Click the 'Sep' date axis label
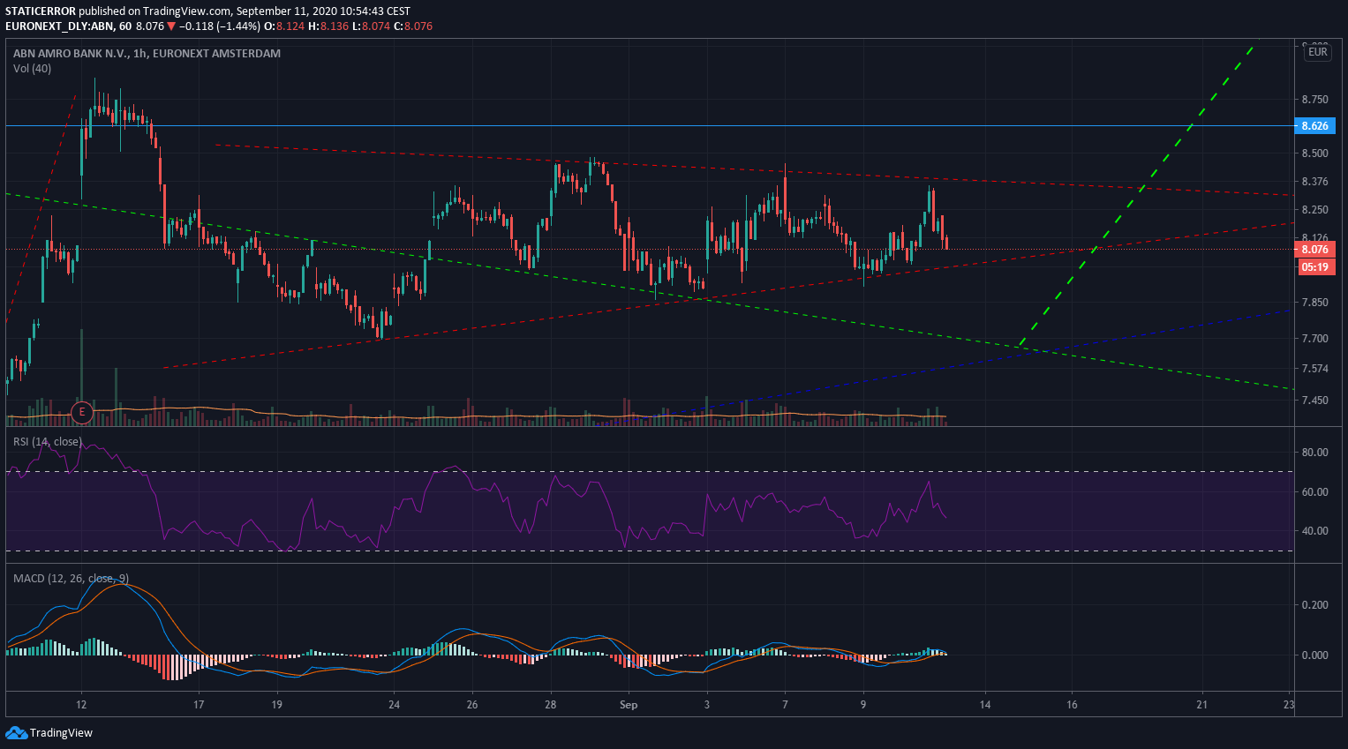The height and width of the screenshot is (749, 1348). [629, 705]
